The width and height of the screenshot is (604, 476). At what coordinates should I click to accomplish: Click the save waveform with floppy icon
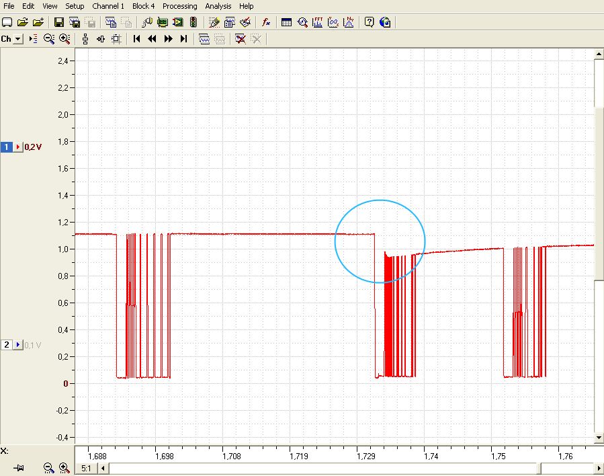pyautogui.click(x=75, y=22)
